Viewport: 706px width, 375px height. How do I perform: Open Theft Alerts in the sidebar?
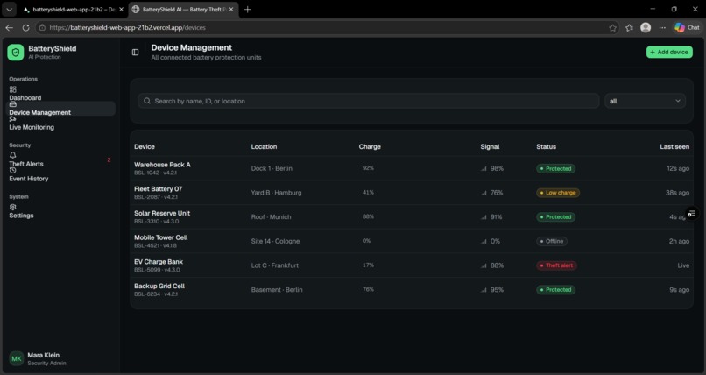coord(26,164)
